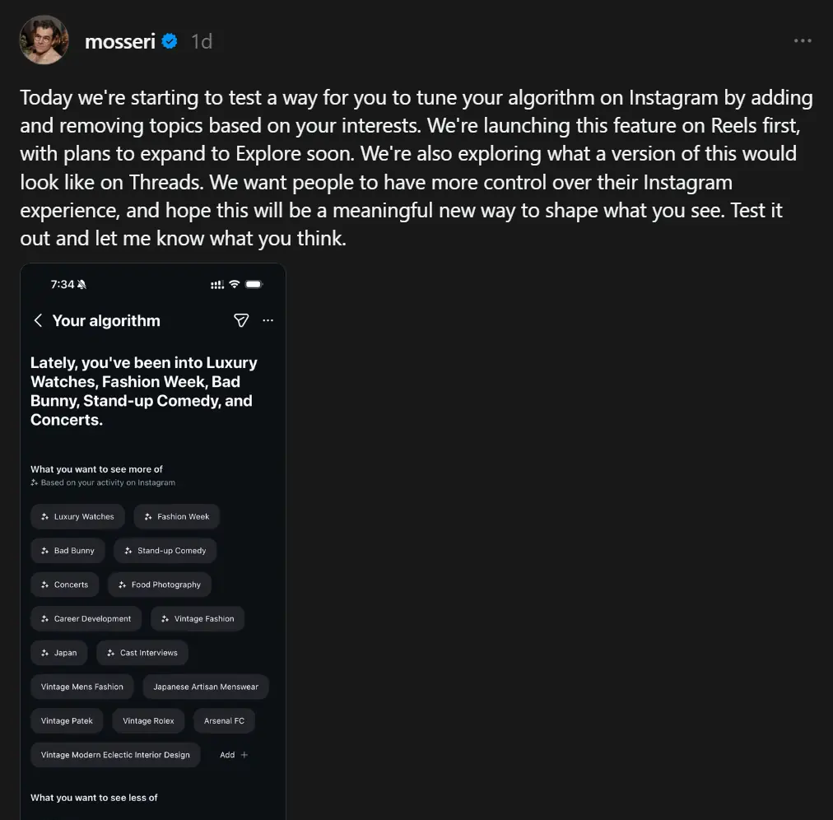Tap the Arsenal FC chip
Image resolution: width=833 pixels, height=820 pixels.
click(x=225, y=720)
